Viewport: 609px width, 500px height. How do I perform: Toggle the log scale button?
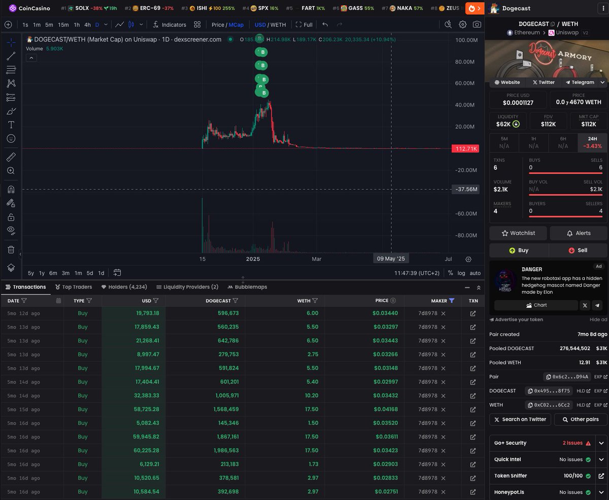coord(461,273)
